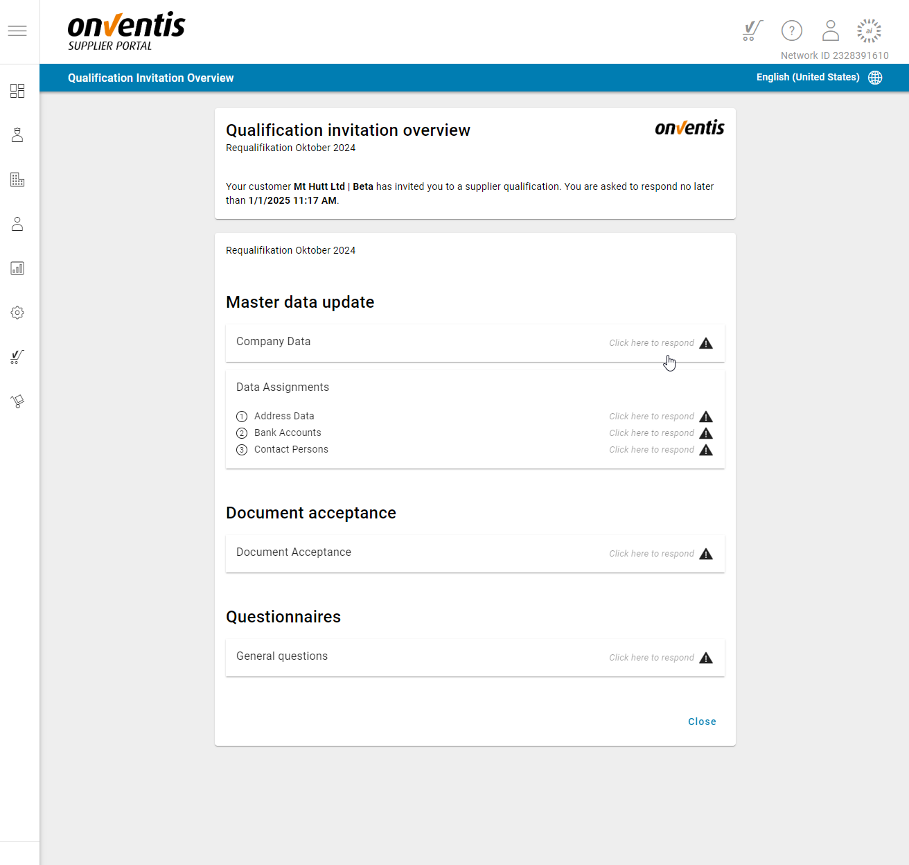Open the company building sidebar icon
909x865 pixels.
(x=17, y=180)
